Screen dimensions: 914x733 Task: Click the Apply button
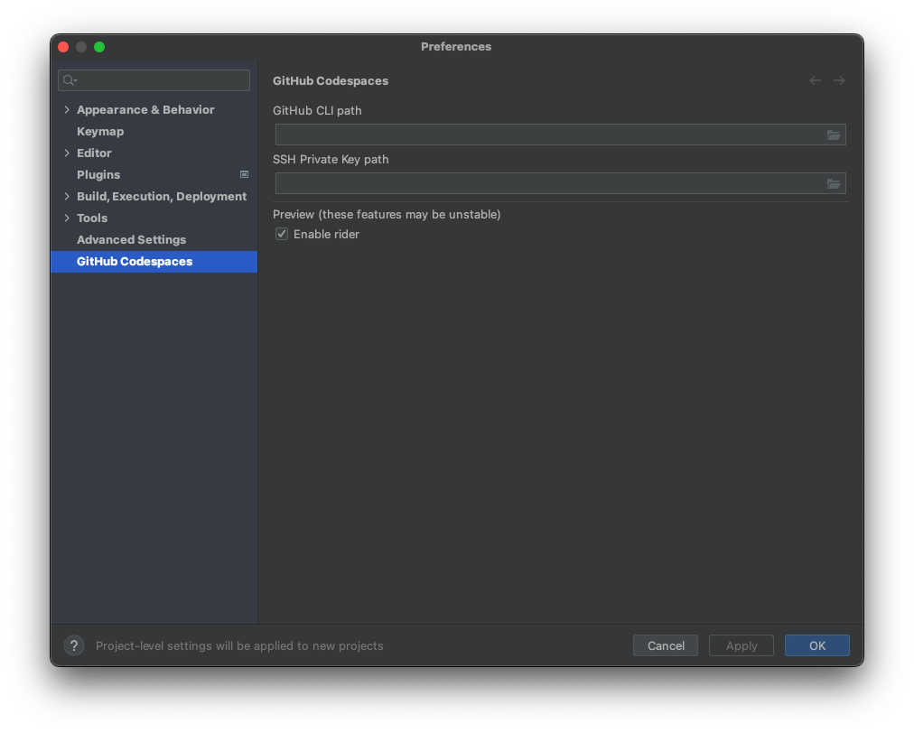pos(741,645)
